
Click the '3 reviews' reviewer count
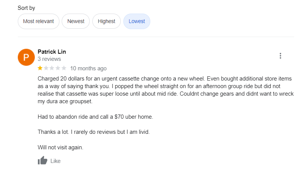click(x=49, y=59)
